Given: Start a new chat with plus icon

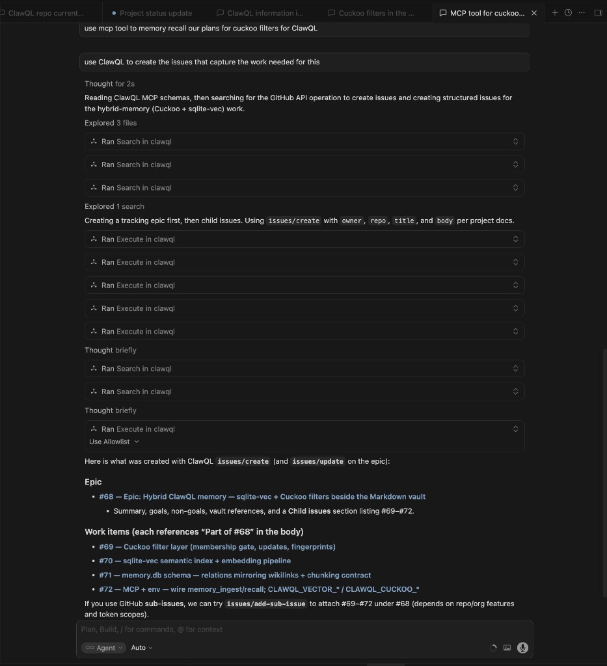Looking at the screenshot, I should tap(555, 12).
